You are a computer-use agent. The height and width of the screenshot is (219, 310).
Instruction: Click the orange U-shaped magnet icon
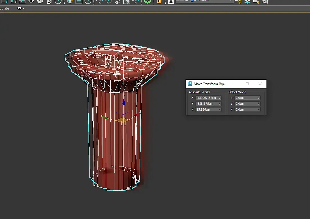pyautogui.click(x=159, y=2)
